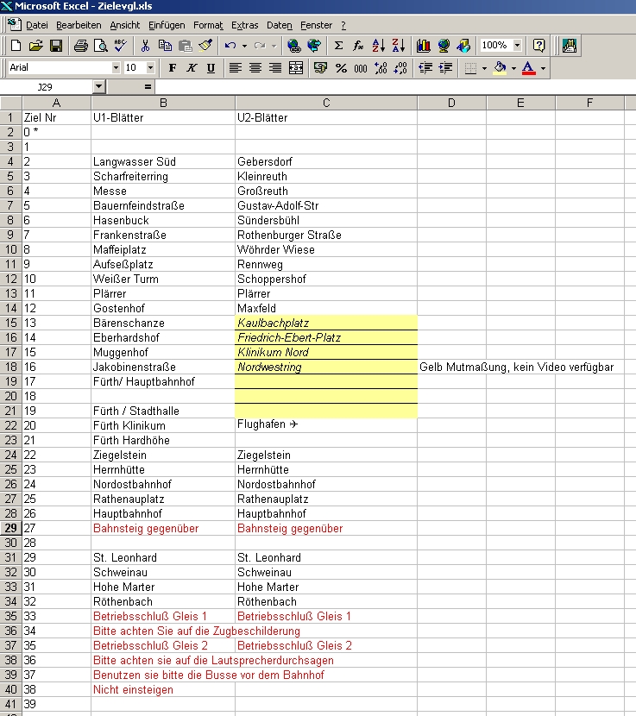Expand the 100% zoom dropdown

click(x=517, y=46)
